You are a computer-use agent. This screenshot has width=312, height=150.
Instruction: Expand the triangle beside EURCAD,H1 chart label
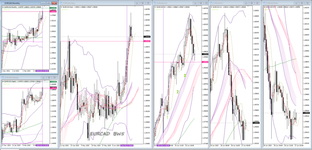(211, 7)
